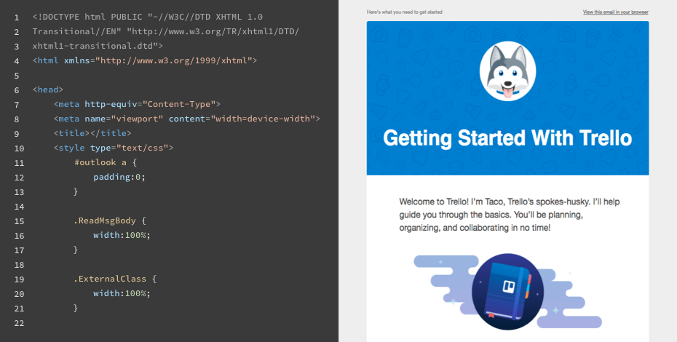This screenshot has height=342, width=677.
Task: Click 'View this email in your browser' link
Action: pyautogui.click(x=615, y=12)
